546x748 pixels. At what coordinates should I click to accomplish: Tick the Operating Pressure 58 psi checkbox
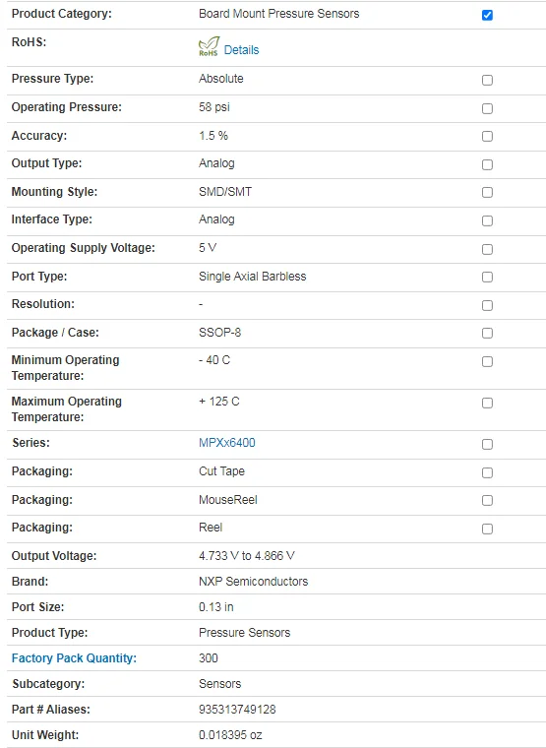[487, 109]
